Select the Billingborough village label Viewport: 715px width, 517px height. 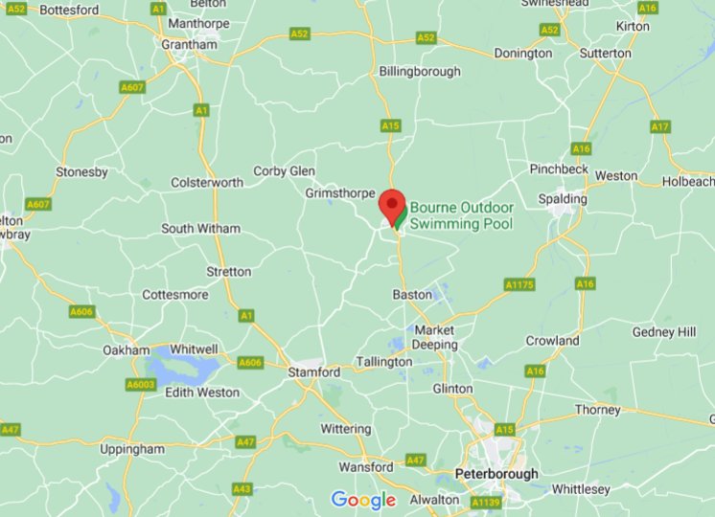(420, 72)
